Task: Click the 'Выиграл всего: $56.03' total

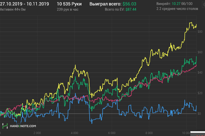Action: [113, 4]
